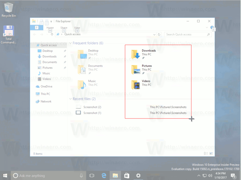Open Task View on the taskbar
This screenshot has width=241, height=180.
click(92, 176)
